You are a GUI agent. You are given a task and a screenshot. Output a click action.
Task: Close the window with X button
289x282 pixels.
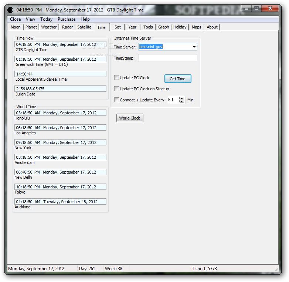click(270, 8)
